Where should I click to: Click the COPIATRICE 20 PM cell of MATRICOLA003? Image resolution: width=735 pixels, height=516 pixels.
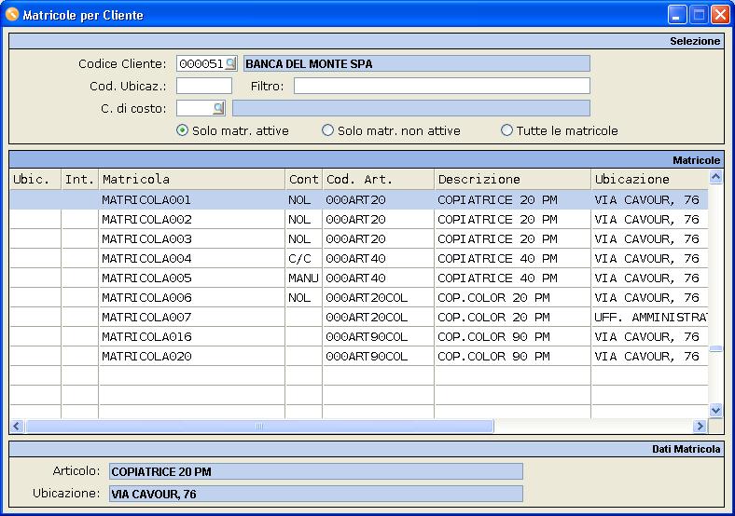point(512,239)
